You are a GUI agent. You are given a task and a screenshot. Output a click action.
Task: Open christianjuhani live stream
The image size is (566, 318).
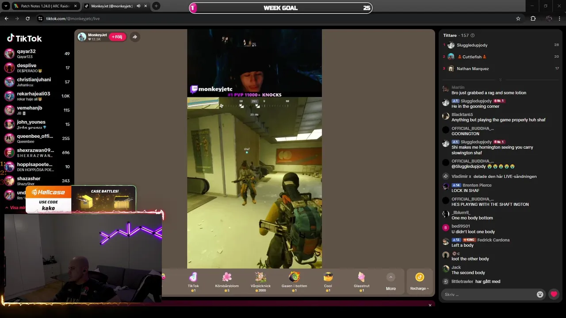click(x=37, y=82)
